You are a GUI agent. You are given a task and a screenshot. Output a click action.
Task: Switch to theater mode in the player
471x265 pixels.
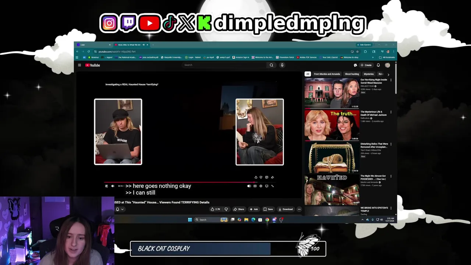[x=267, y=186]
